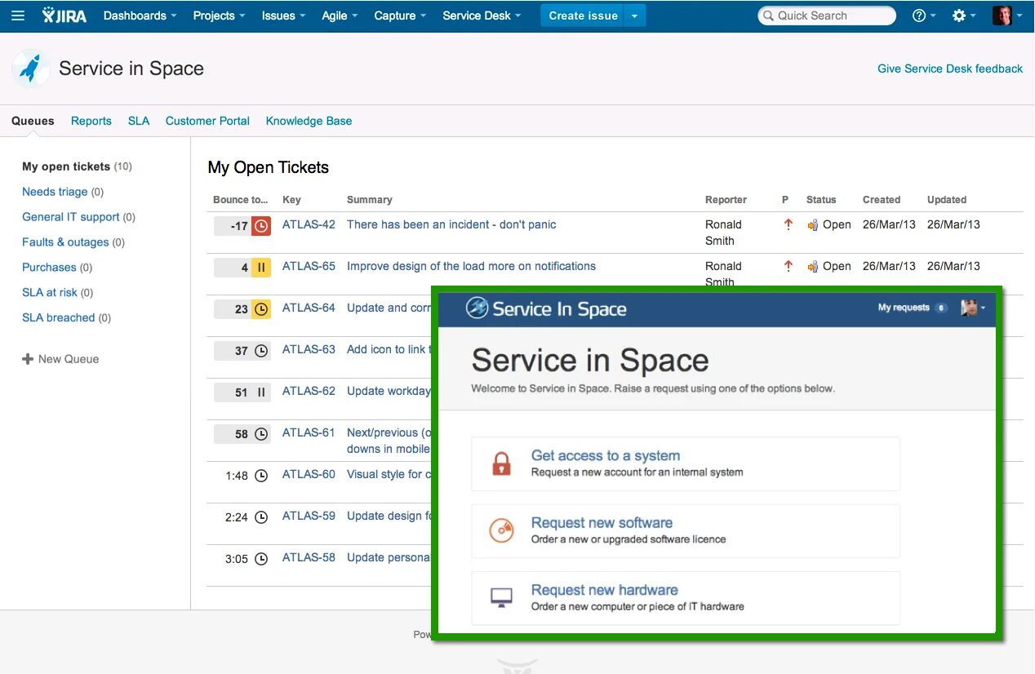
Task: Click into the Quick Search field
Action: click(827, 16)
